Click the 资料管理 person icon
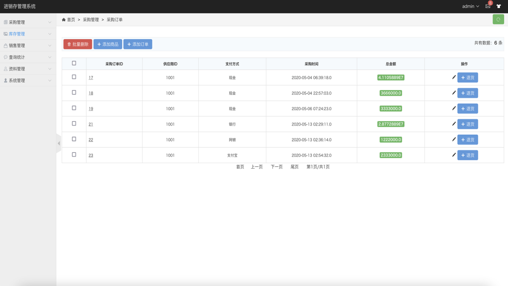Viewport: 508px width, 286px height. pos(5,69)
